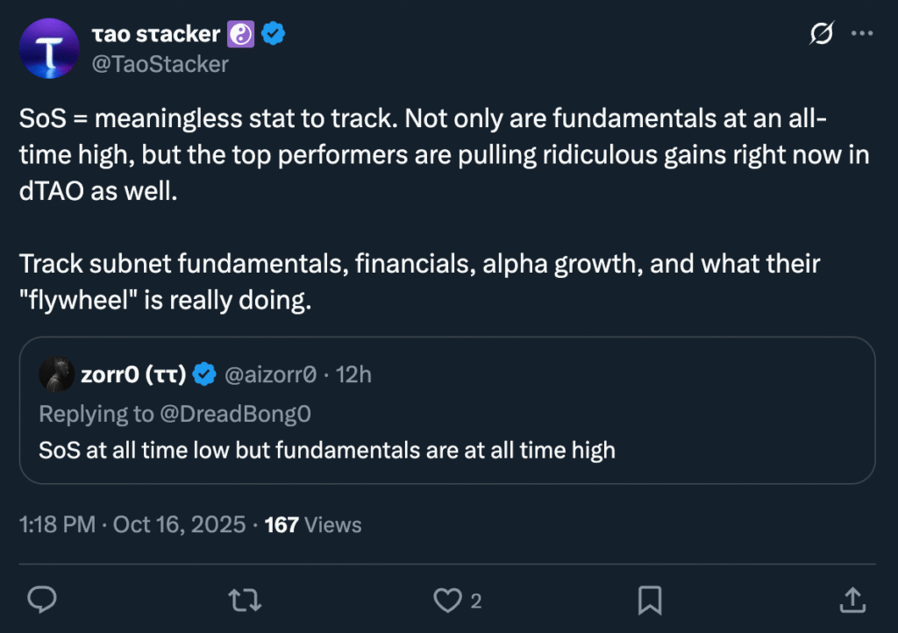Click zorr0's profile avatar in quote

pos(56,374)
